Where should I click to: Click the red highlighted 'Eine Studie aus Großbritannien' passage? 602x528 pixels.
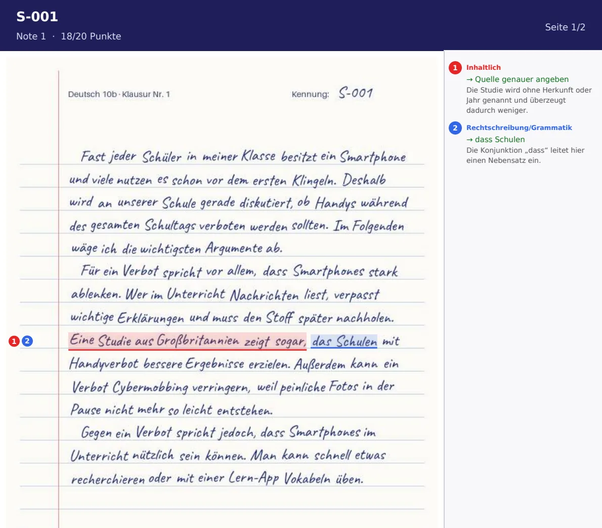pos(187,341)
